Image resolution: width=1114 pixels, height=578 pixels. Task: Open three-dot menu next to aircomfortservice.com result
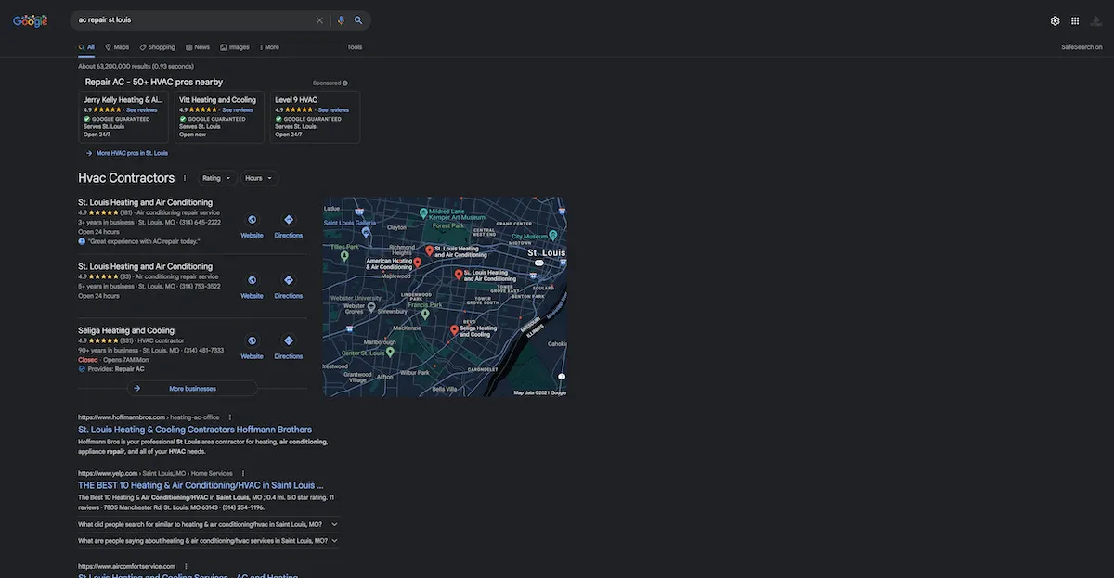pyautogui.click(x=186, y=566)
